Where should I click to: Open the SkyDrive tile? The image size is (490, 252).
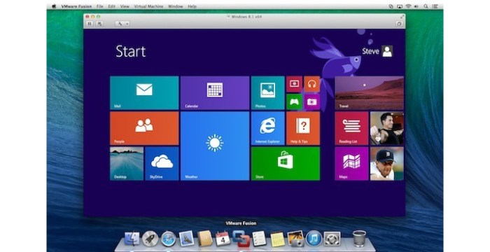coord(162,164)
